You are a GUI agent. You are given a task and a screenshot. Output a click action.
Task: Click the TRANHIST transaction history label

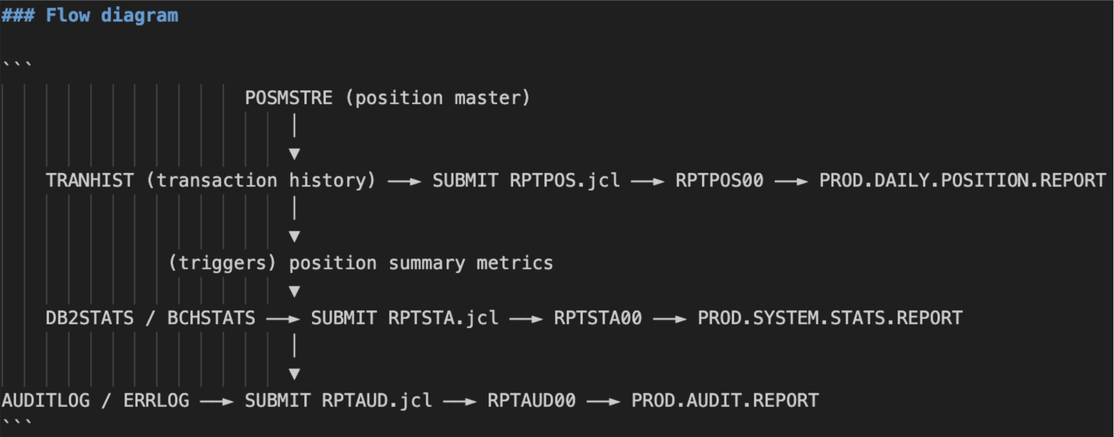210,180
